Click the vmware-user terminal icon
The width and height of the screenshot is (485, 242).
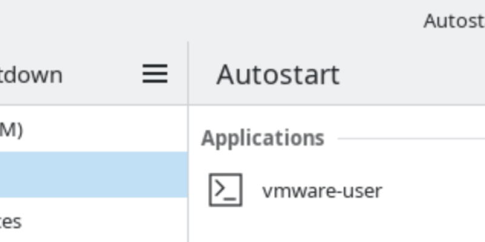pyautogui.click(x=226, y=190)
